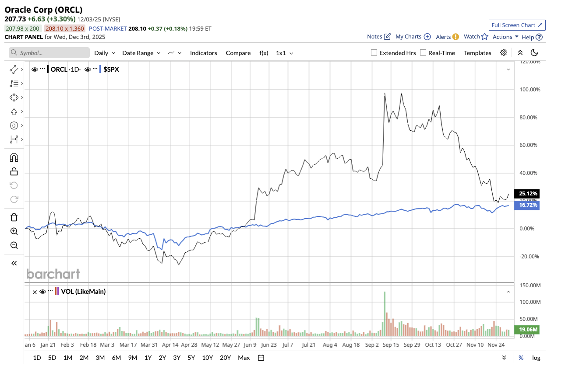The width and height of the screenshot is (586, 383).
Task: Collapse the drawing toolbar with double left arrows
Action: [14, 263]
